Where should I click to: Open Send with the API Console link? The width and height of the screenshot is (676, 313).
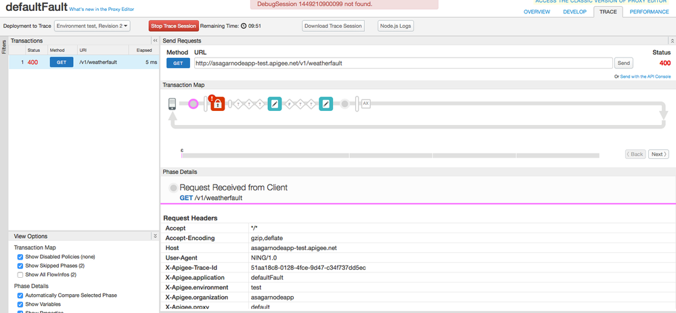(x=645, y=76)
